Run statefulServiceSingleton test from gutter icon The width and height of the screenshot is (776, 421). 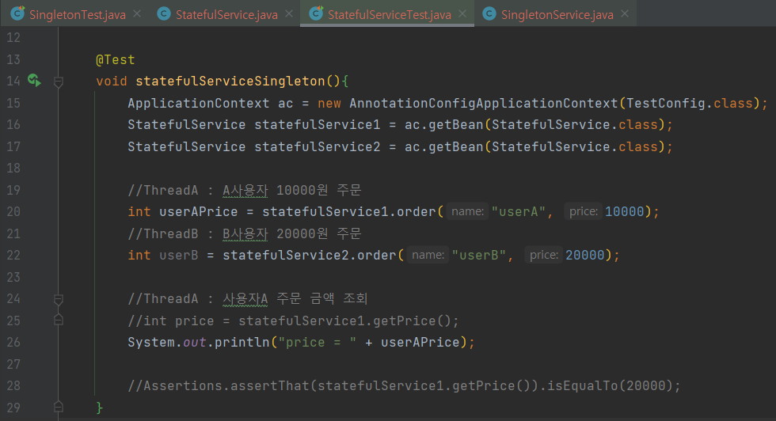34,80
